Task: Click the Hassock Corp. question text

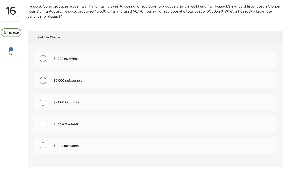Action: 154,11
